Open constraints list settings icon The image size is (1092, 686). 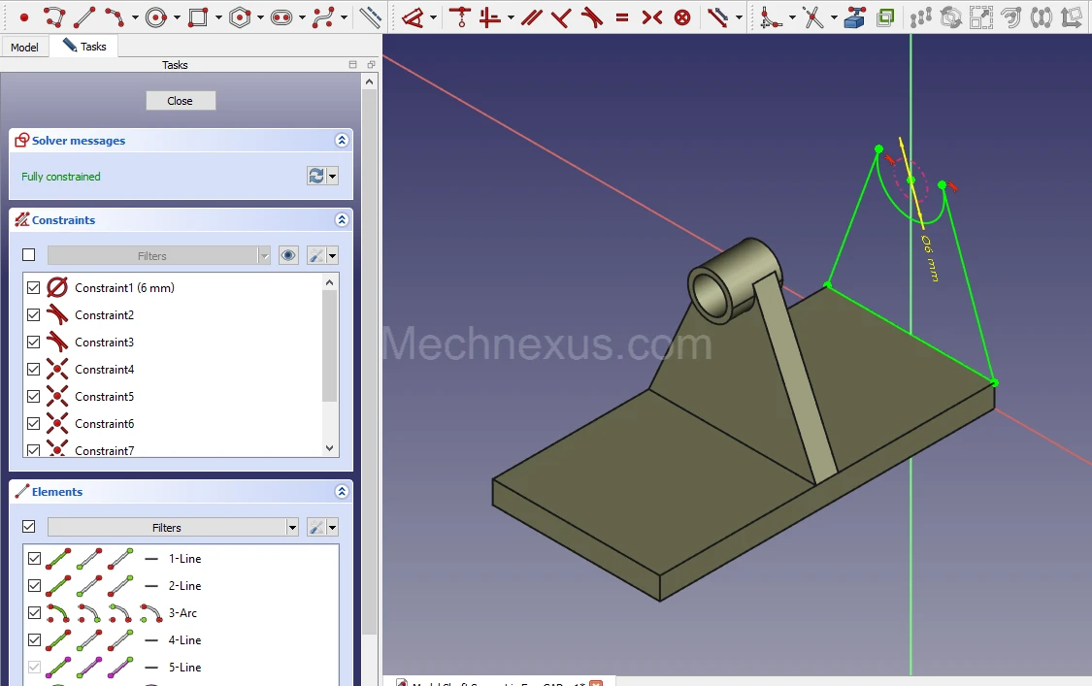click(316, 255)
